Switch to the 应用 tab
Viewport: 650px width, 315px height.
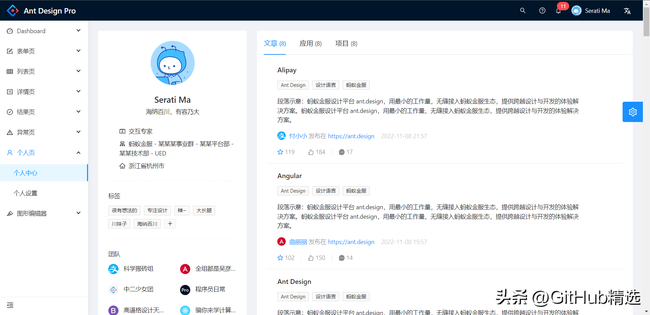pos(310,43)
